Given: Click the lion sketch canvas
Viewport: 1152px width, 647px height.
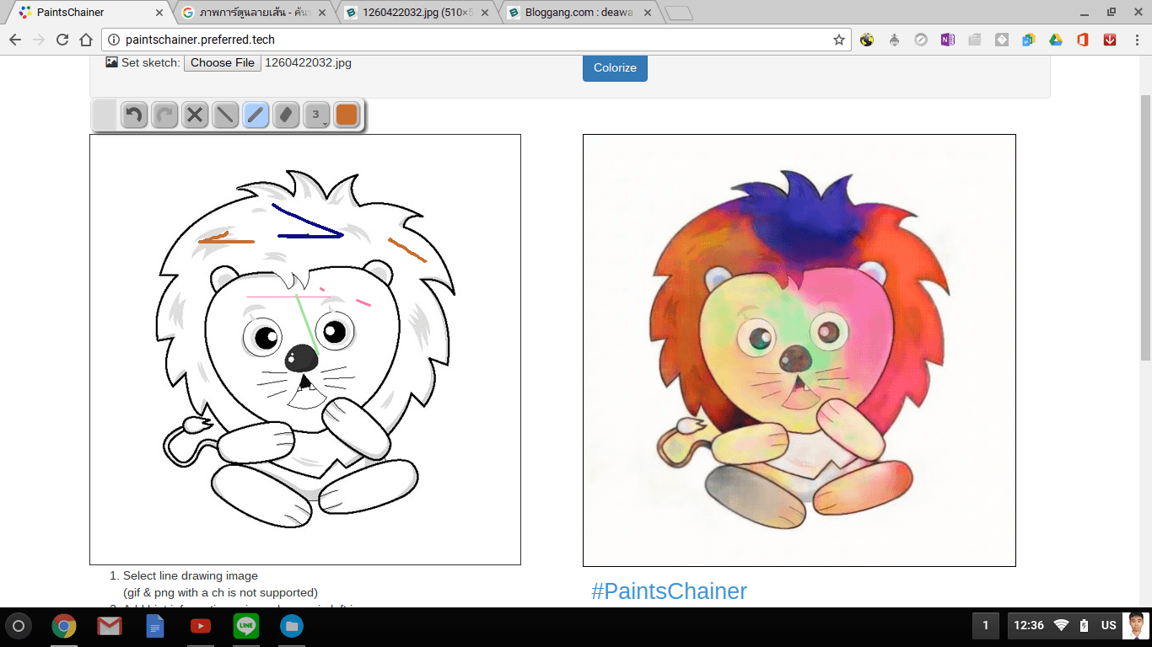Looking at the screenshot, I should point(305,350).
